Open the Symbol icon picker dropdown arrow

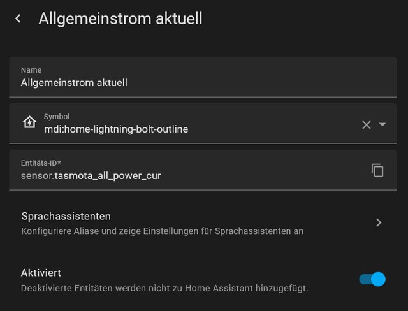click(382, 124)
